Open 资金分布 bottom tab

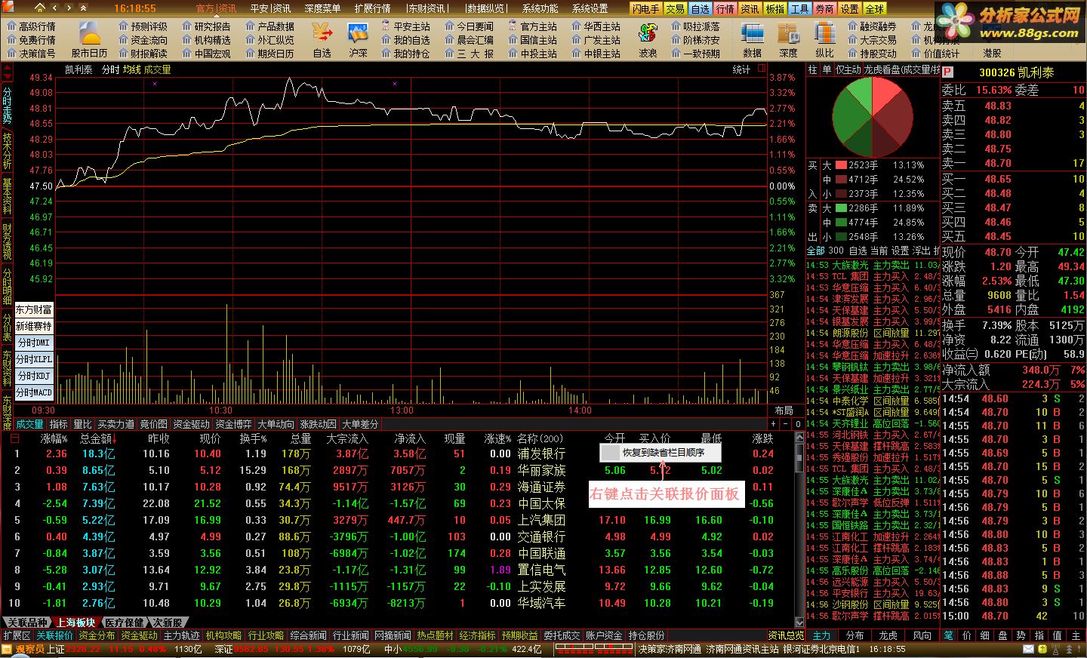click(97, 636)
